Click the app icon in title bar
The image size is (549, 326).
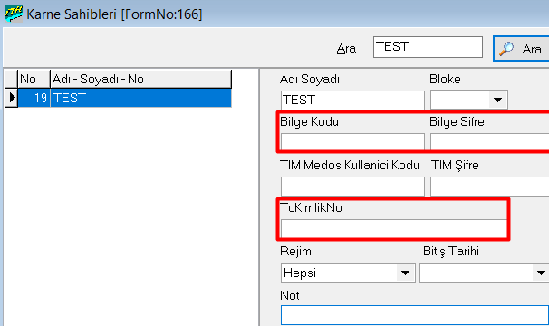tap(14, 14)
